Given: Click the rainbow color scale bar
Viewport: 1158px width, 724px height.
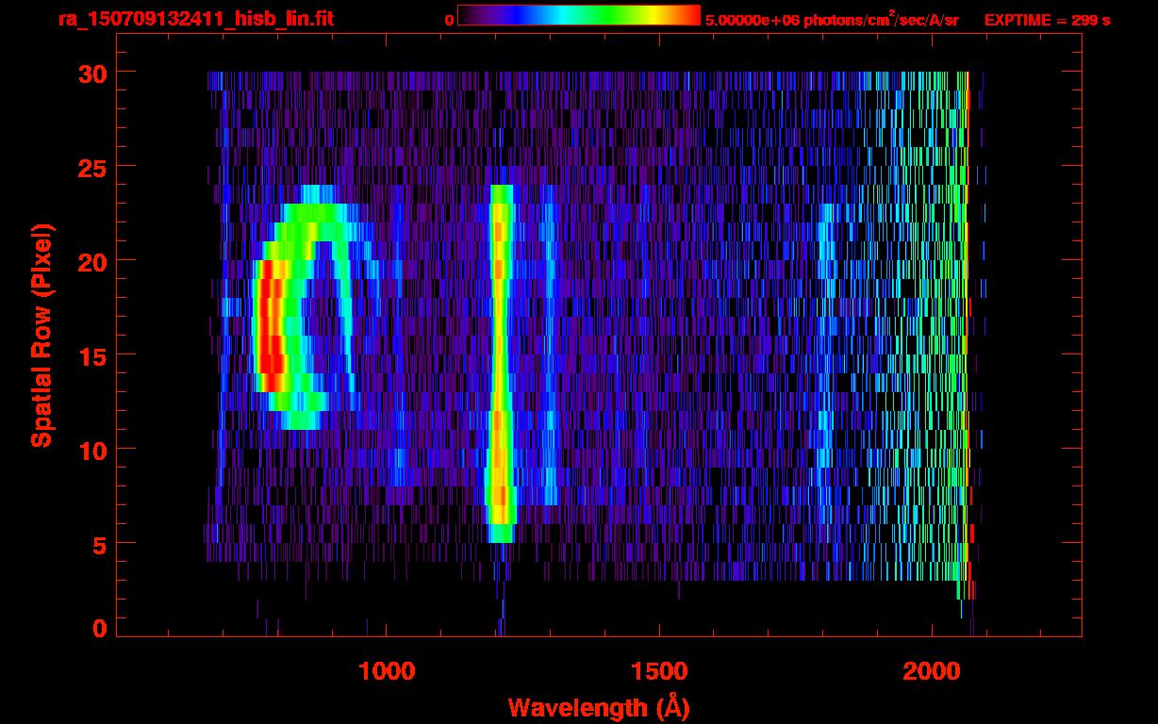Looking at the screenshot, I should (x=579, y=16).
